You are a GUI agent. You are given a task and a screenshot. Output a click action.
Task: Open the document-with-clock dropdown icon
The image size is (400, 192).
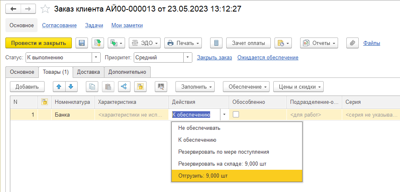coord(283,43)
